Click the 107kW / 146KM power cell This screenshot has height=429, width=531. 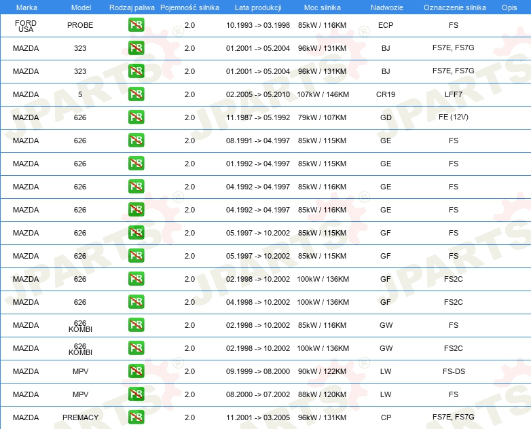click(323, 94)
